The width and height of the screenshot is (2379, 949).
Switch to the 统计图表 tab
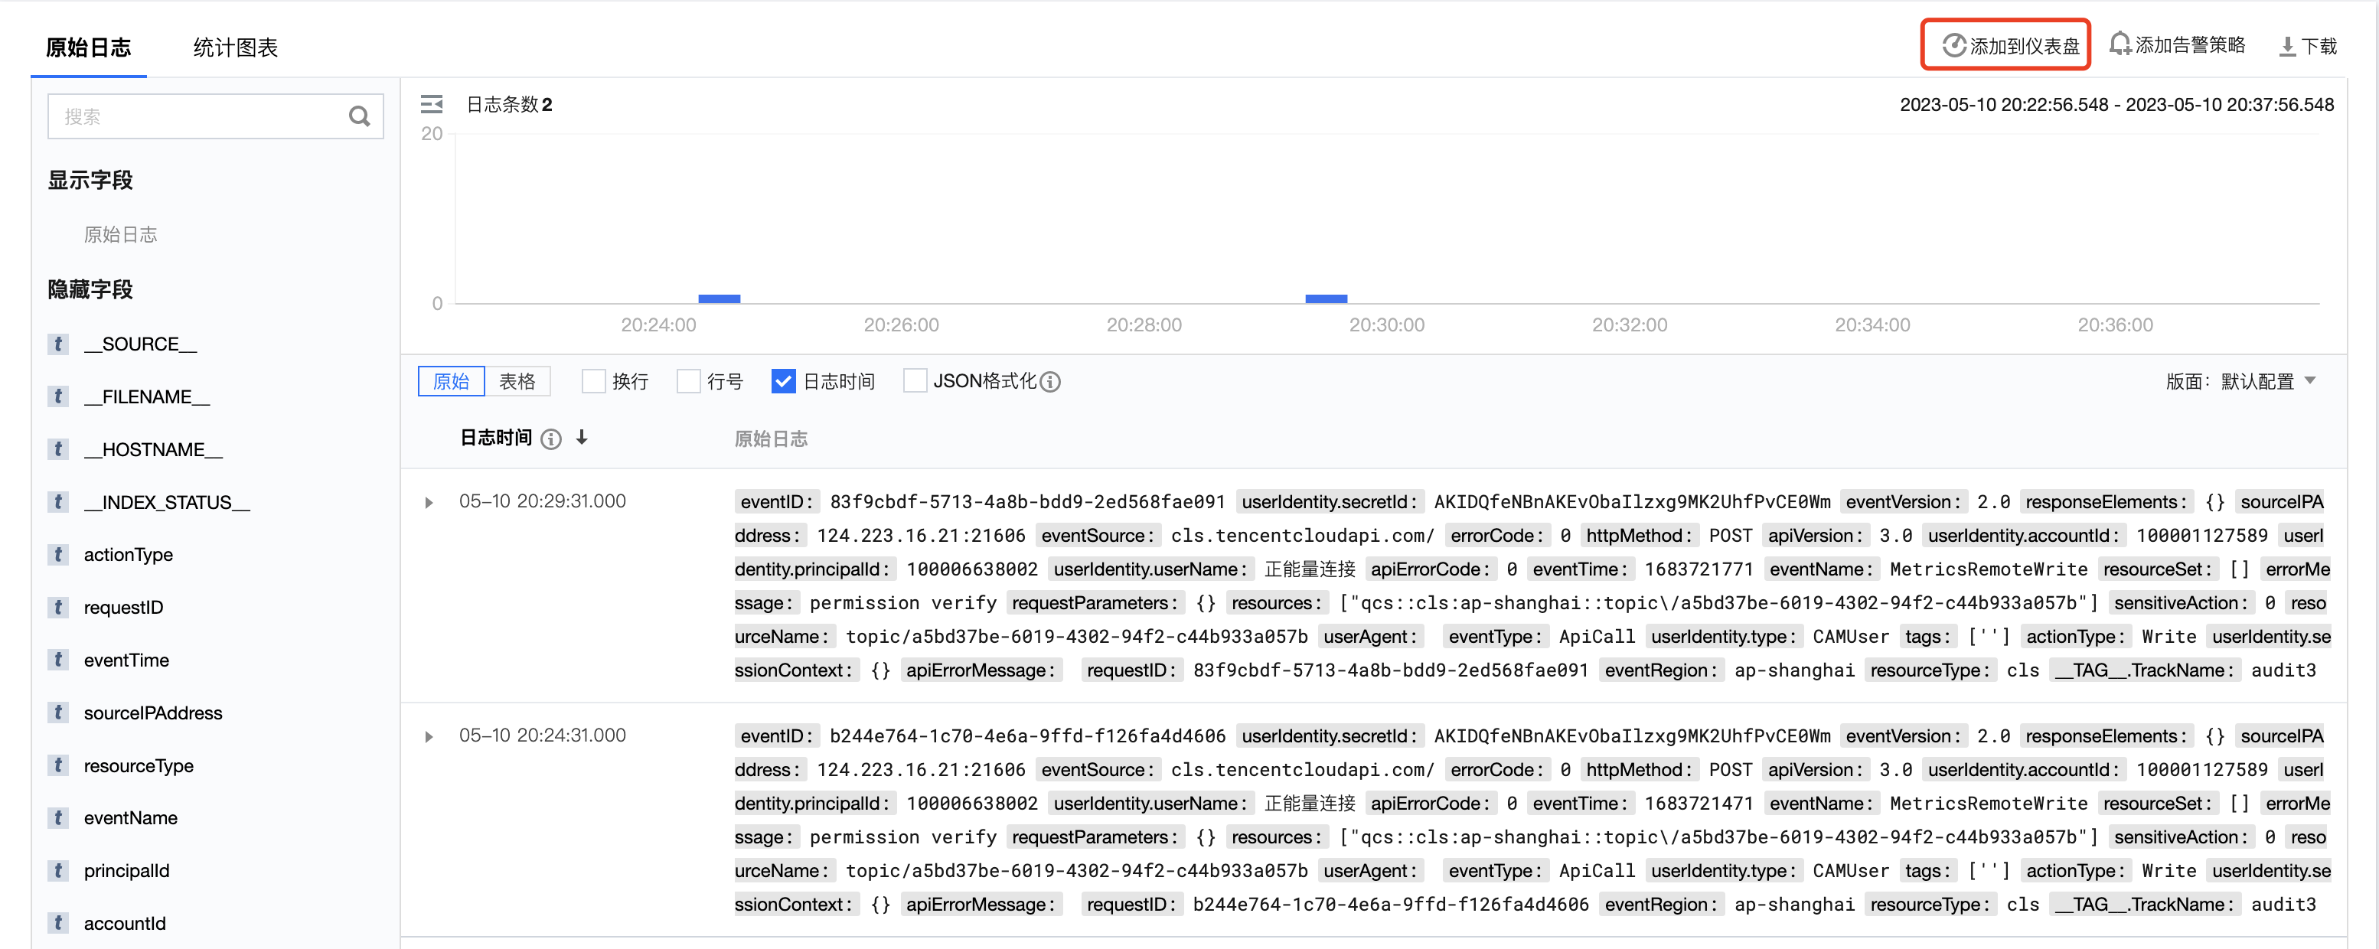coord(236,48)
